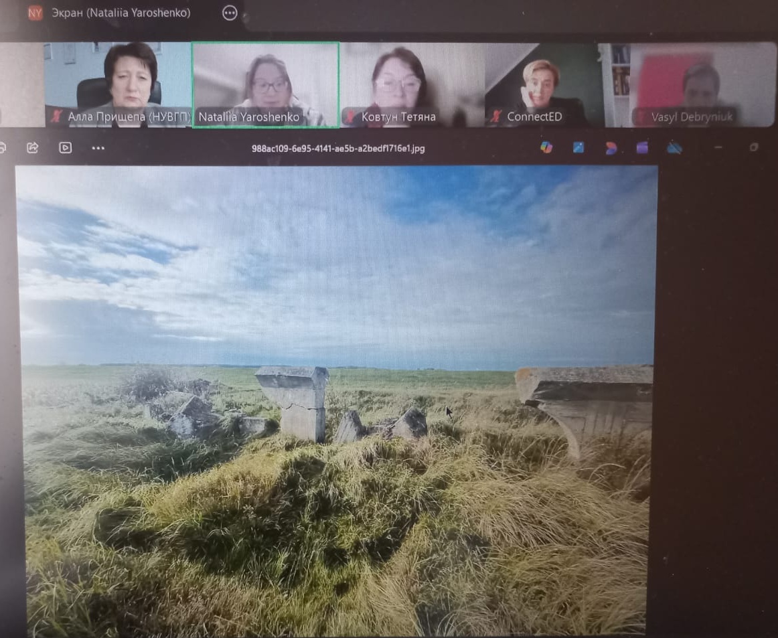Image resolution: width=778 pixels, height=638 pixels.
Task: Click the muted mic icon beside Ковтун Тетяна
Action: pyautogui.click(x=350, y=117)
